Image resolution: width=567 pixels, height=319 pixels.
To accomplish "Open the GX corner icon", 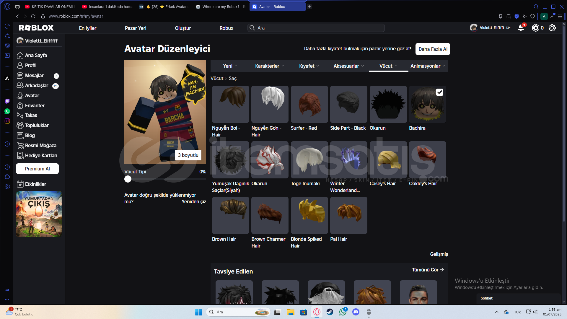I will click(7, 290).
